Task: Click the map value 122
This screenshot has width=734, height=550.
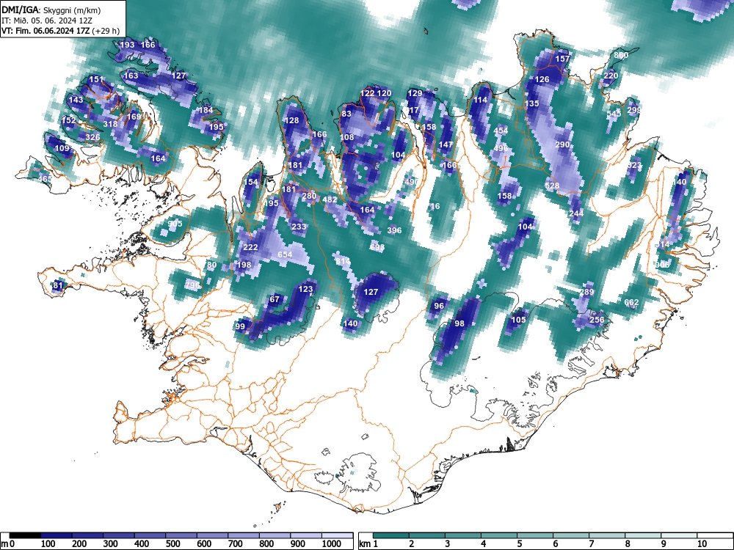Action: click(368, 93)
